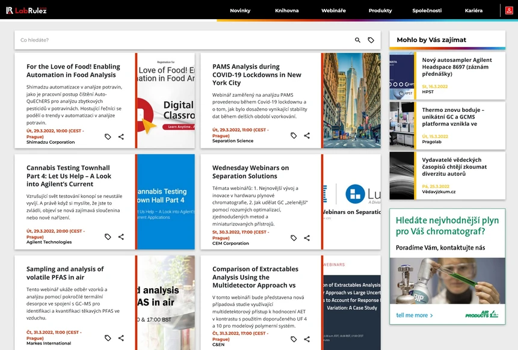Show tags for PAMS Analysis webinar
Viewport: 518px width, 350px height.
(x=294, y=136)
